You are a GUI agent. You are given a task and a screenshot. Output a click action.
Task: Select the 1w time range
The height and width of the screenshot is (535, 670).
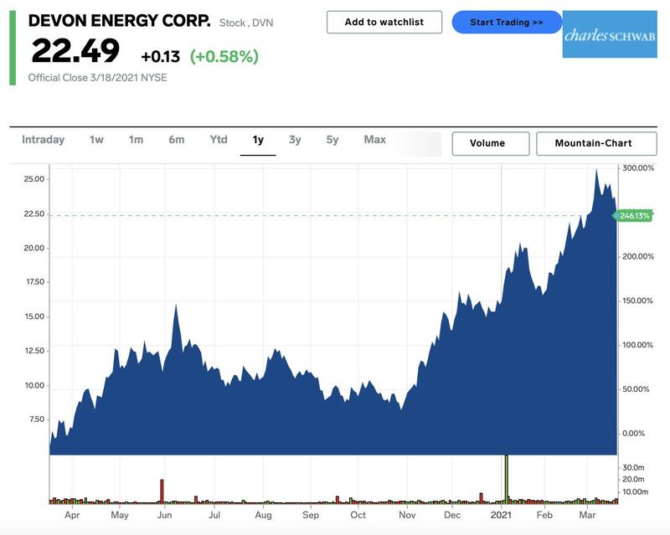click(x=96, y=140)
